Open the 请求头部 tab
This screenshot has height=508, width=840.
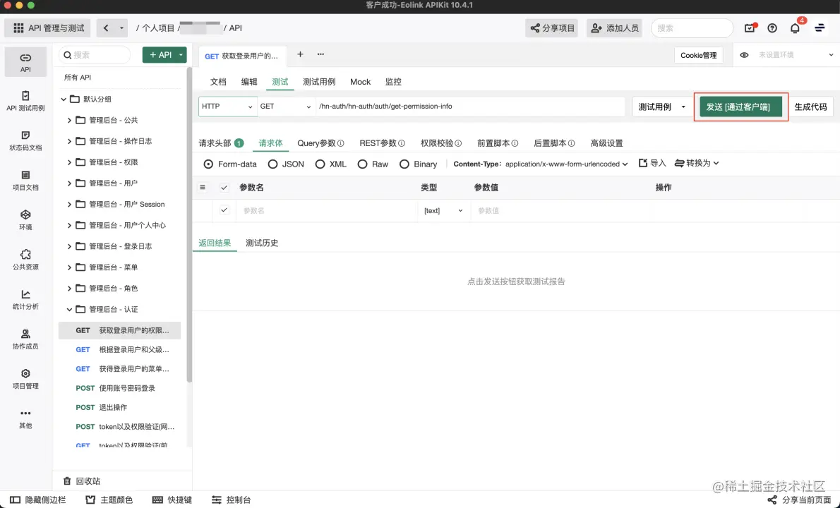point(221,143)
